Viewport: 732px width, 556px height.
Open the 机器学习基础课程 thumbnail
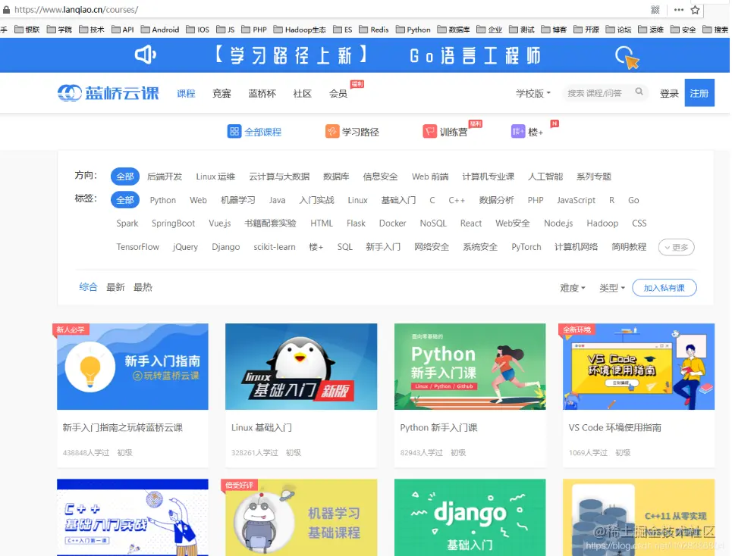[x=301, y=517]
